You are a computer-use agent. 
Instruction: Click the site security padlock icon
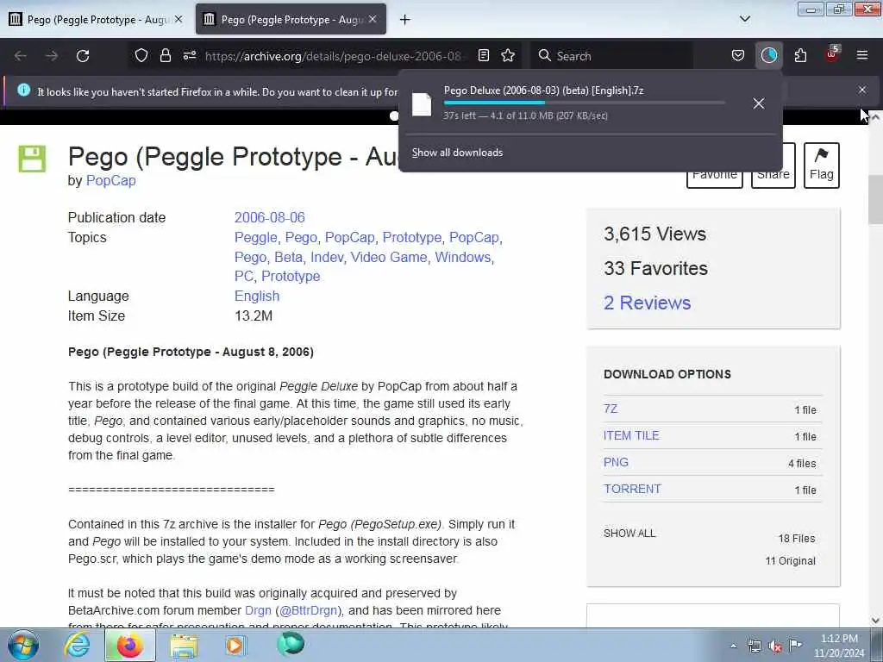point(165,55)
